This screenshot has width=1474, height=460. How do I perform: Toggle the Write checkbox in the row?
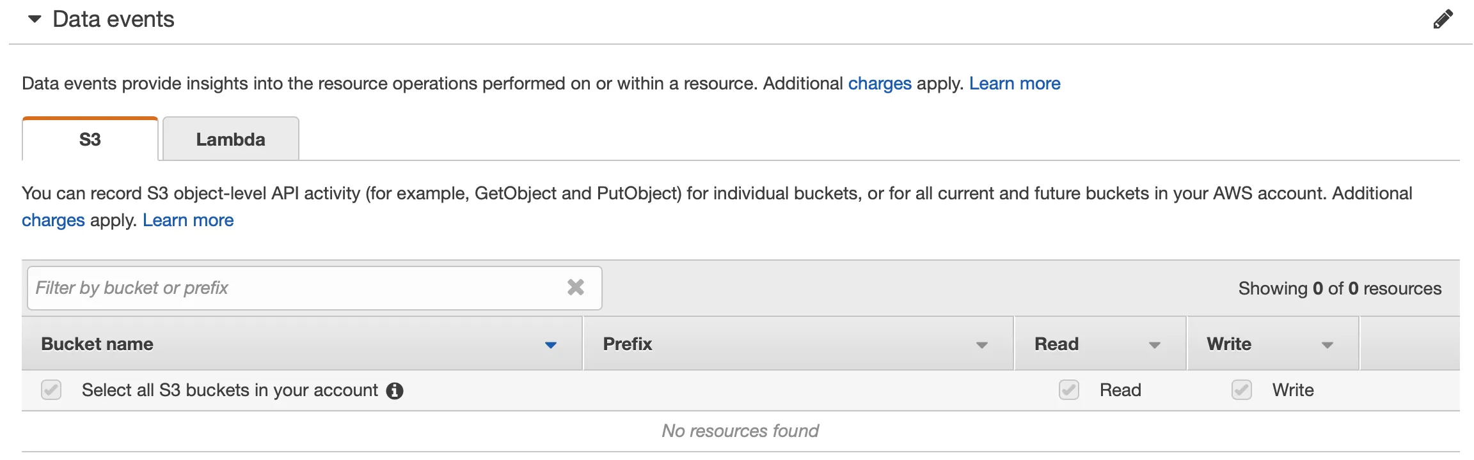[1241, 390]
